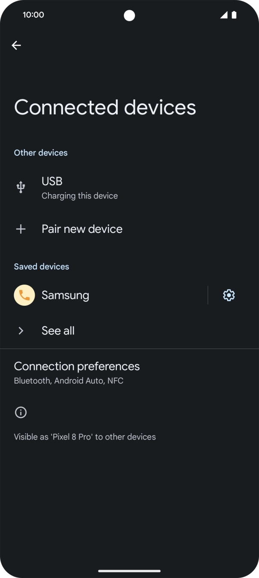Open the USB charging options
Image resolution: width=259 pixels, height=578 pixels.
pyautogui.click(x=80, y=188)
